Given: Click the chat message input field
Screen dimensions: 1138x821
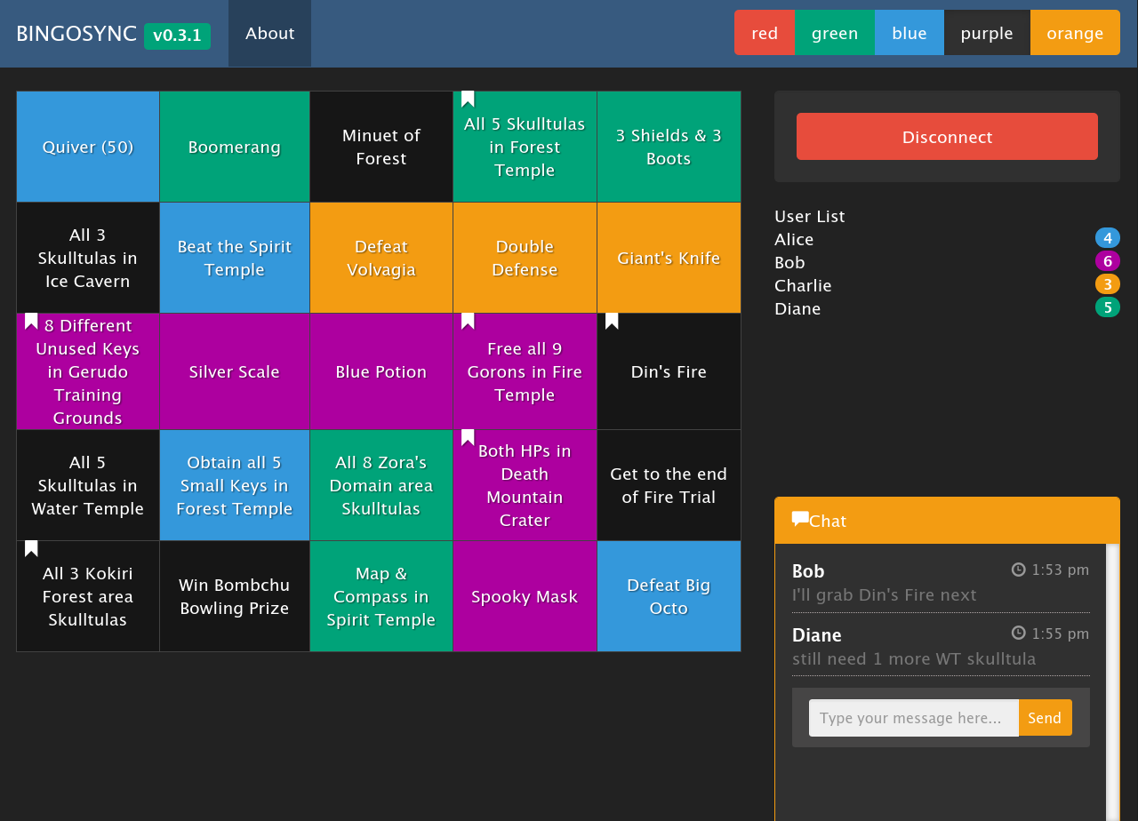Looking at the screenshot, I should pyautogui.click(x=913, y=717).
